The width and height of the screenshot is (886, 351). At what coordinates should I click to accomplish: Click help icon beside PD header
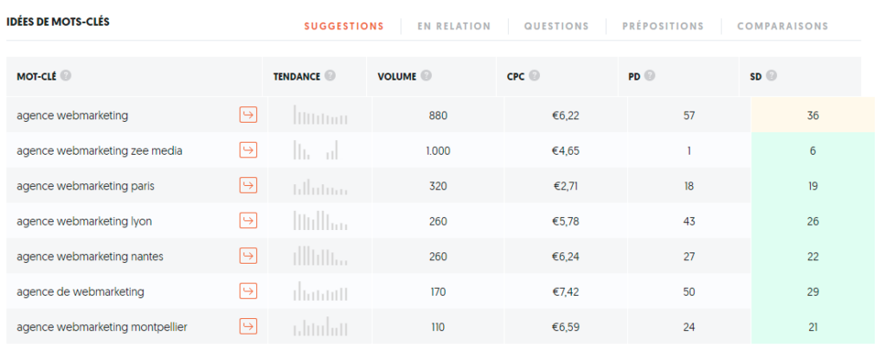pyautogui.click(x=650, y=75)
